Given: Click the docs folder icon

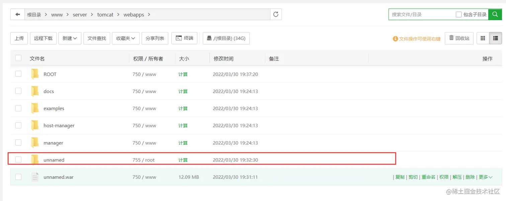Looking at the screenshot, I should pos(35,91).
